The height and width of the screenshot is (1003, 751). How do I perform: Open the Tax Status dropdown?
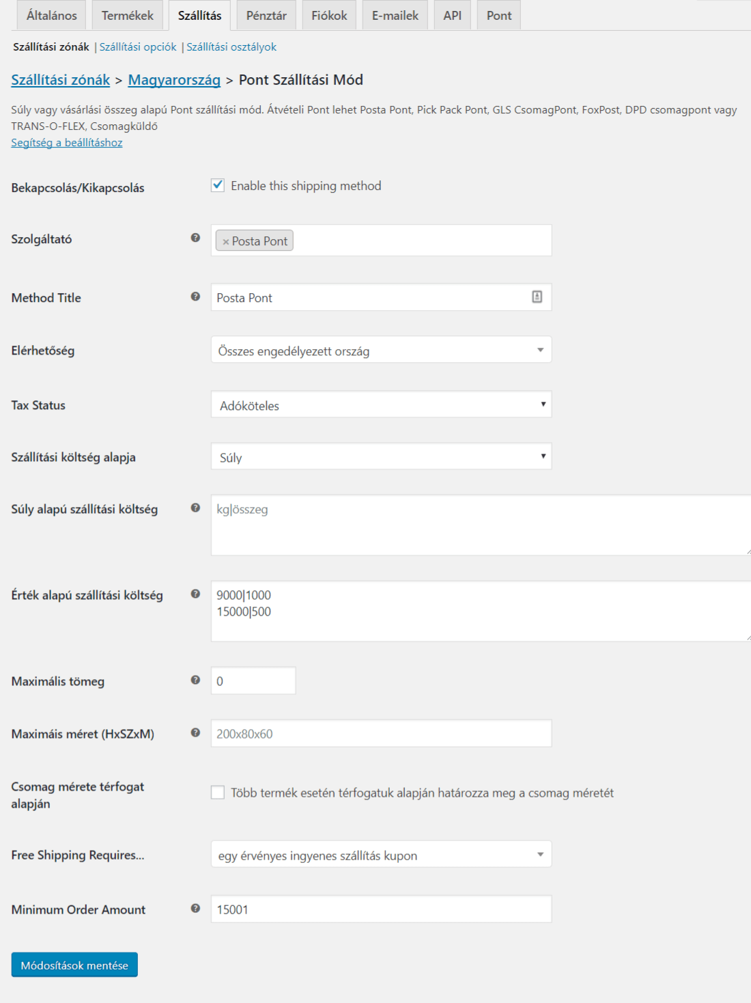pos(381,404)
